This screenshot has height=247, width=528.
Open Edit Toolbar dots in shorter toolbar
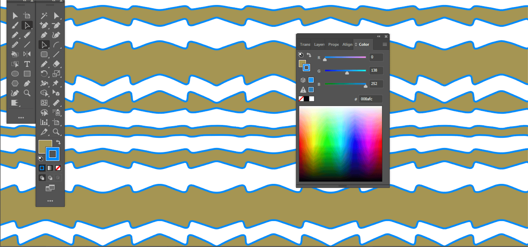tap(21, 118)
